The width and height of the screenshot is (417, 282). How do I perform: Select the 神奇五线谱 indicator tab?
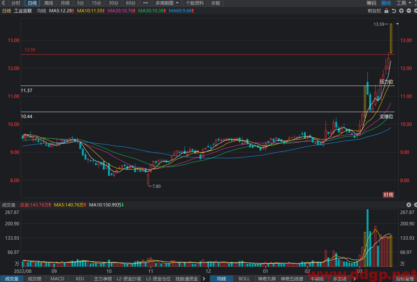pyautogui.click(x=292, y=279)
